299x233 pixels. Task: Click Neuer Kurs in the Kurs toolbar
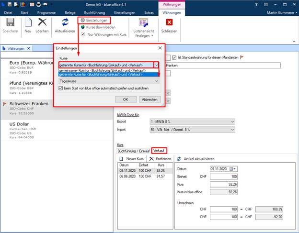[x=132, y=159]
